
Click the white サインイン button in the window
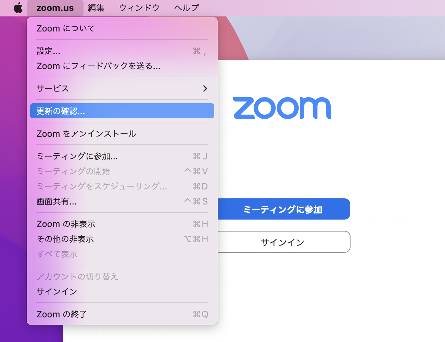click(x=284, y=242)
